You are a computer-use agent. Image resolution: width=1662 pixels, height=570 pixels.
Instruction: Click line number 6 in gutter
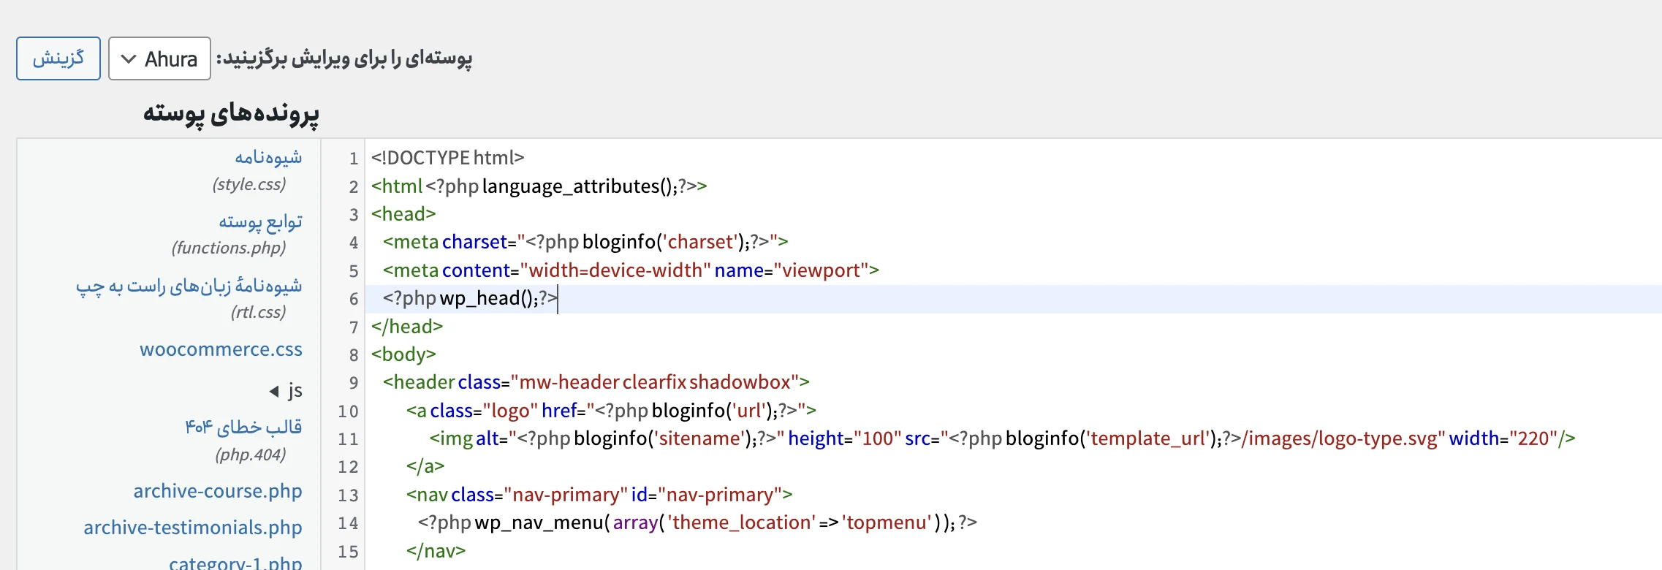tap(354, 299)
